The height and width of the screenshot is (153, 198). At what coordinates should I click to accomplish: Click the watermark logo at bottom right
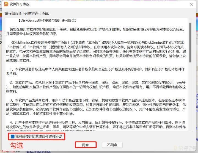click(x=186, y=148)
